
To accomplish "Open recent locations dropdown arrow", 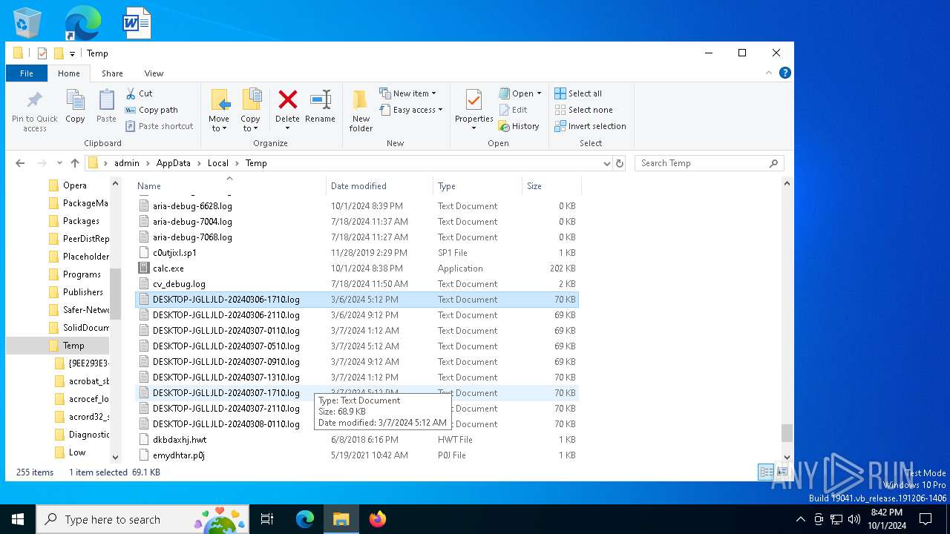I will point(59,163).
